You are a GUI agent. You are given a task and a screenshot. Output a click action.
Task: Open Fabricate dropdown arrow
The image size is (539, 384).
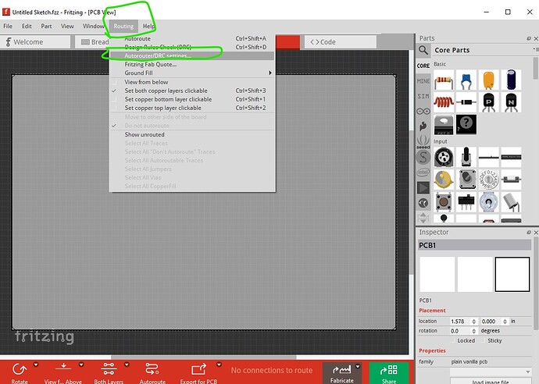(x=358, y=367)
